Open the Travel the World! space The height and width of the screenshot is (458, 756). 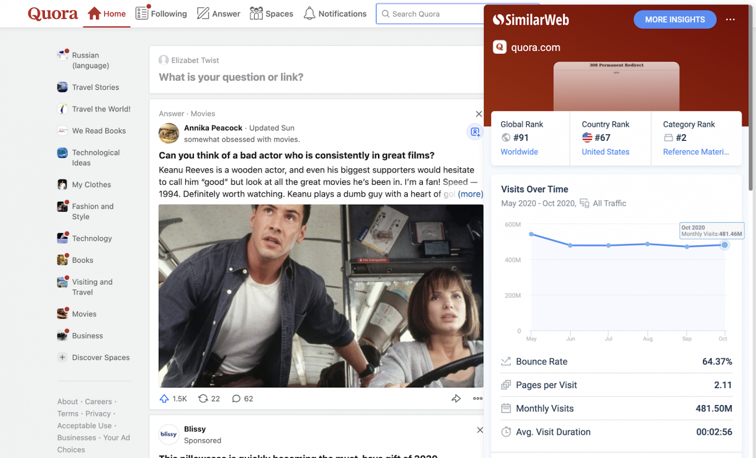tap(94, 109)
